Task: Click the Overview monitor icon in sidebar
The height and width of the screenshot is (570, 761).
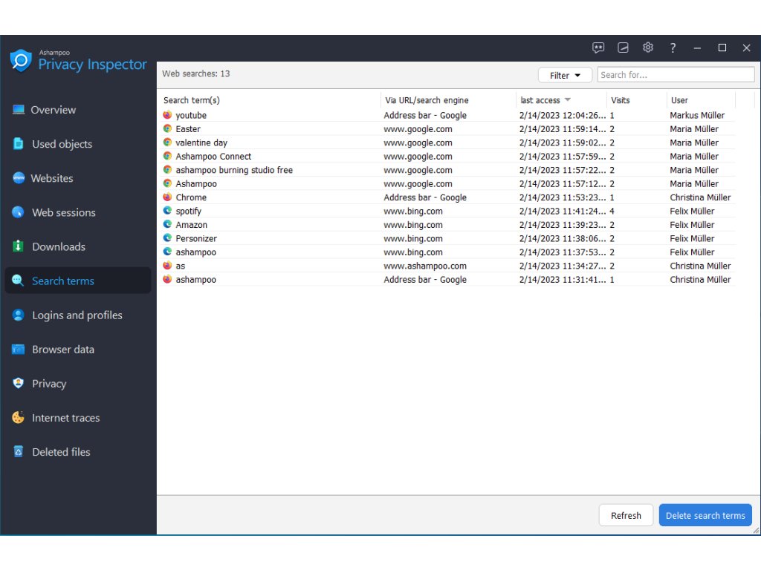Action: coord(19,110)
